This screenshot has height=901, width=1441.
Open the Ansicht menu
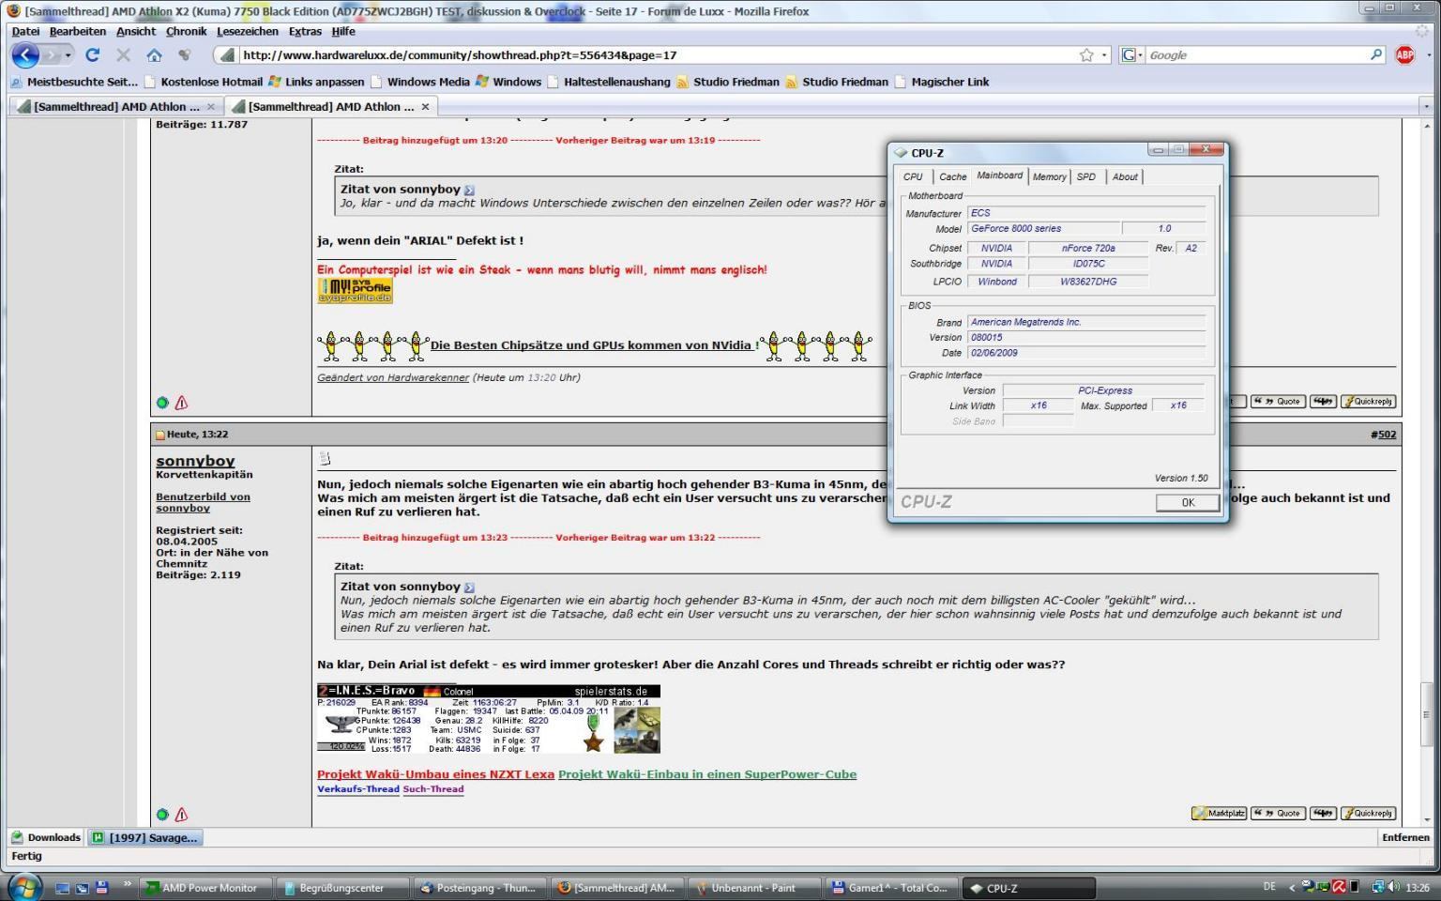(136, 31)
